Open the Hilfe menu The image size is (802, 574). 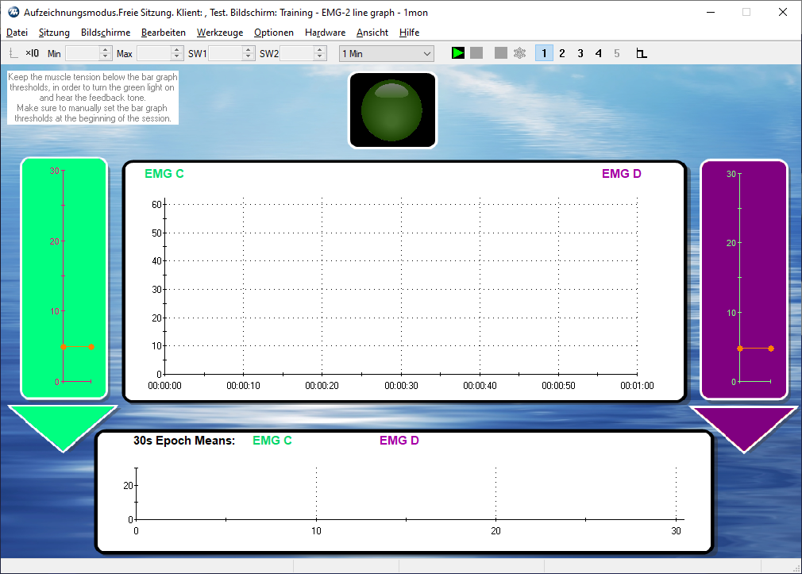tap(409, 33)
